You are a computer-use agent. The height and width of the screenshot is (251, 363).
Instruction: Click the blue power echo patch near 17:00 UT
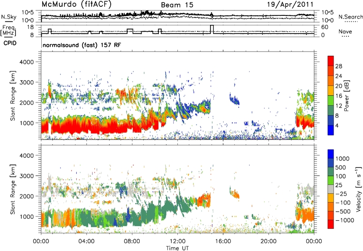point(235,99)
